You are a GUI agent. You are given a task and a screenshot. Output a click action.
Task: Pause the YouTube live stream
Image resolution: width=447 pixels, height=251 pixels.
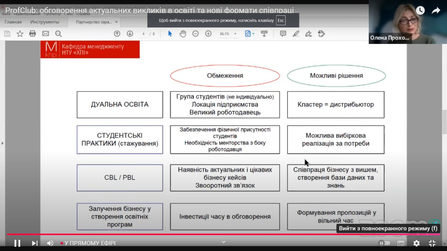pyautogui.click(x=17, y=243)
